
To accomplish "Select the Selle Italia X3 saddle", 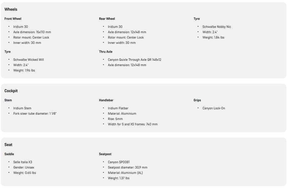I will coord(22,162).
